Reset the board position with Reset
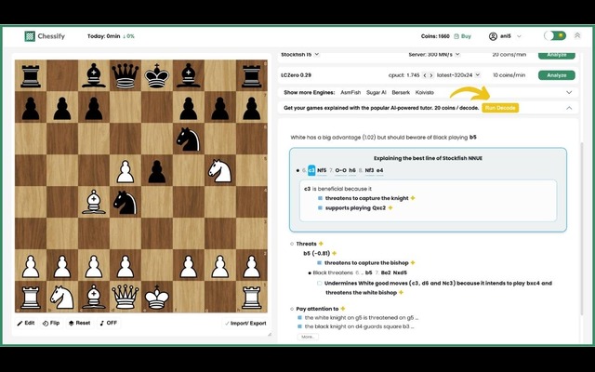The image size is (595, 372). pyautogui.click(x=79, y=323)
